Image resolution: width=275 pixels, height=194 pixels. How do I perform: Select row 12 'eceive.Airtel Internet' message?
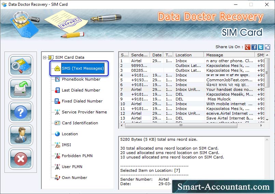coord(192,113)
